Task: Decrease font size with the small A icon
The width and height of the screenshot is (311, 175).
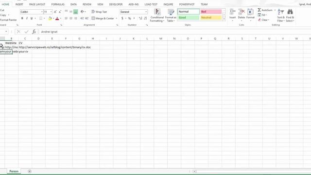Action: [x=60, y=12]
